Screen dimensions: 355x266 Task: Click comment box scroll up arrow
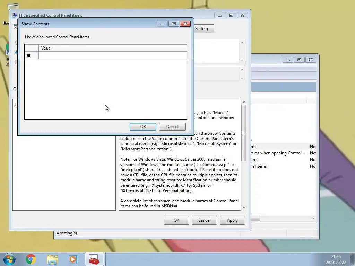pyautogui.click(x=242, y=43)
